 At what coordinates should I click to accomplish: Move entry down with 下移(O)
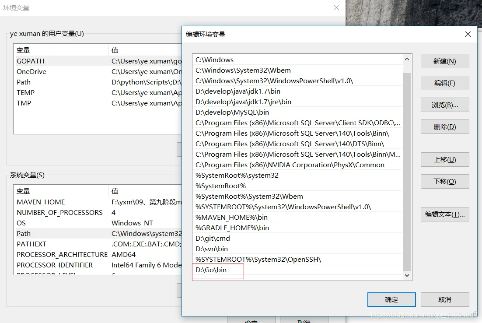tap(444, 182)
